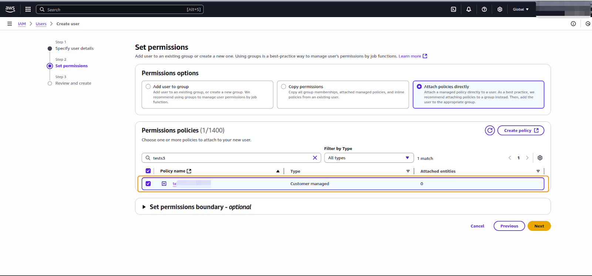Image resolution: width=592 pixels, height=276 pixels.
Task: Click the Next button
Action: (539, 226)
